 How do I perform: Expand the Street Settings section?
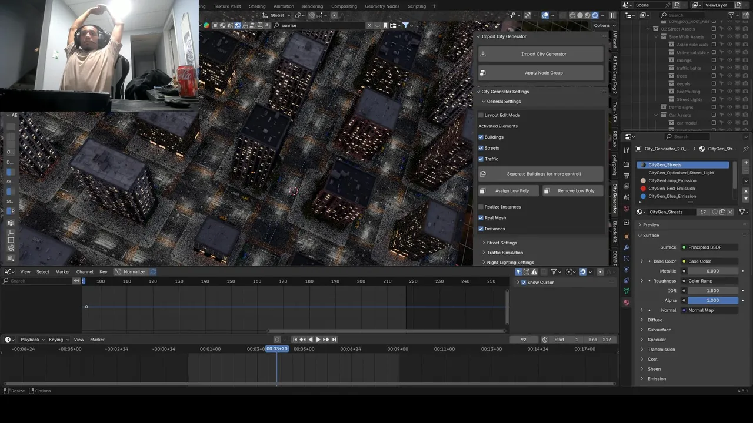pyautogui.click(x=501, y=243)
